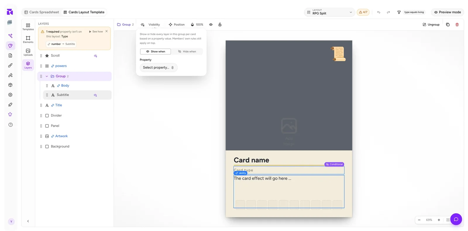Screen dimensions: 468x231
Task: Switch to Cards Spreadsheet tab
Action: coord(42,12)
